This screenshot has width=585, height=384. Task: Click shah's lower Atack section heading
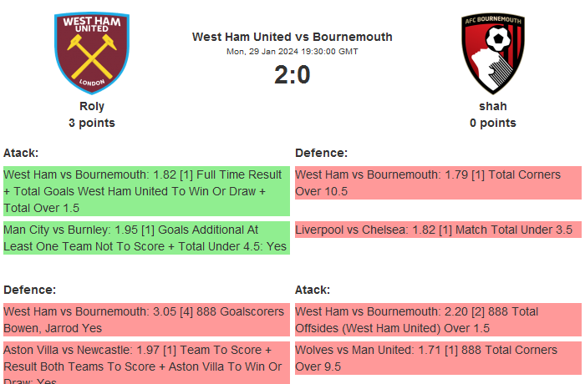coord(313,290)
